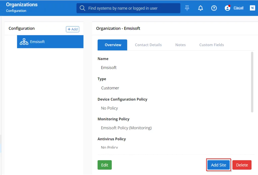
Task: Select the Emsisoft organization in the tree
Action: click(37, 42)
